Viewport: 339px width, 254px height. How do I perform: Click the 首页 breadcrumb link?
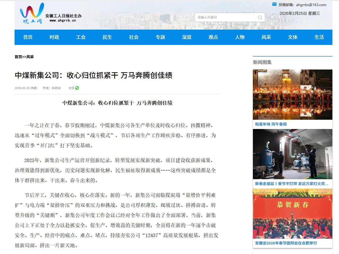pos(18,57)
